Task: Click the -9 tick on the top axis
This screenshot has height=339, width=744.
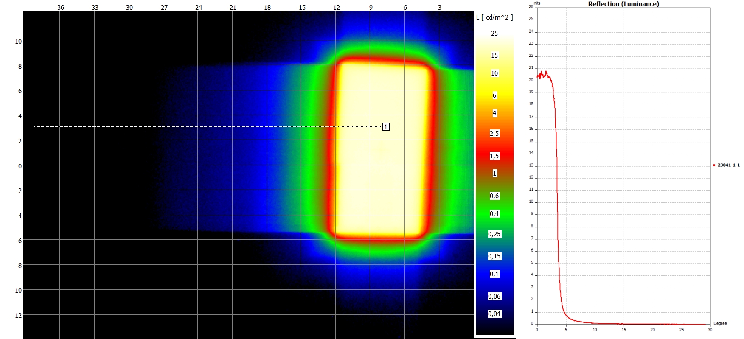Action: click(x=370, y=8)
